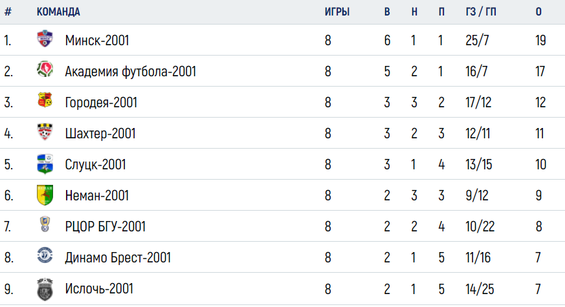Select the Городея-2001 team name
This screenshot has height=307, width=565.
pos(101,103)
